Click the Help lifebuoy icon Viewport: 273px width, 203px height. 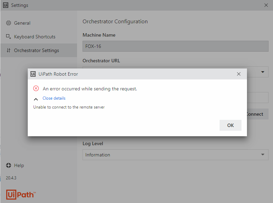[9, 165]
